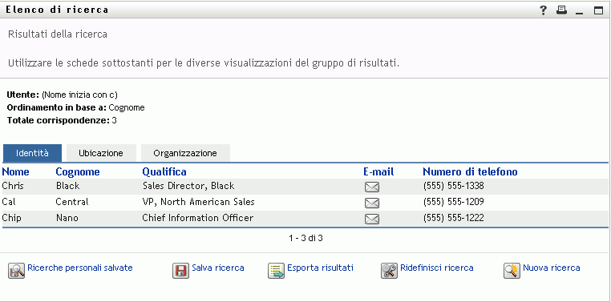Click the Esporta risultati icon
This screenshot has width=611, height=302.
277,271
